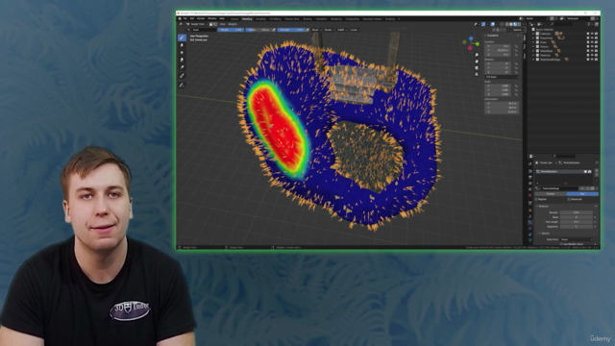This screenshot has width=615, height=346.
Task: Open the Object properties orange square tab
Action: coord(530,210)
